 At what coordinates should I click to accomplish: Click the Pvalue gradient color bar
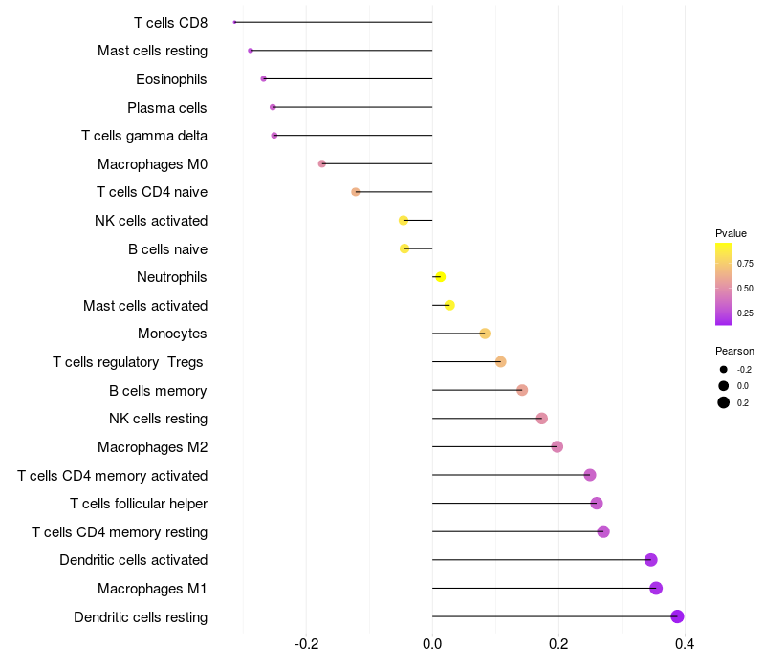pos(724,284)
